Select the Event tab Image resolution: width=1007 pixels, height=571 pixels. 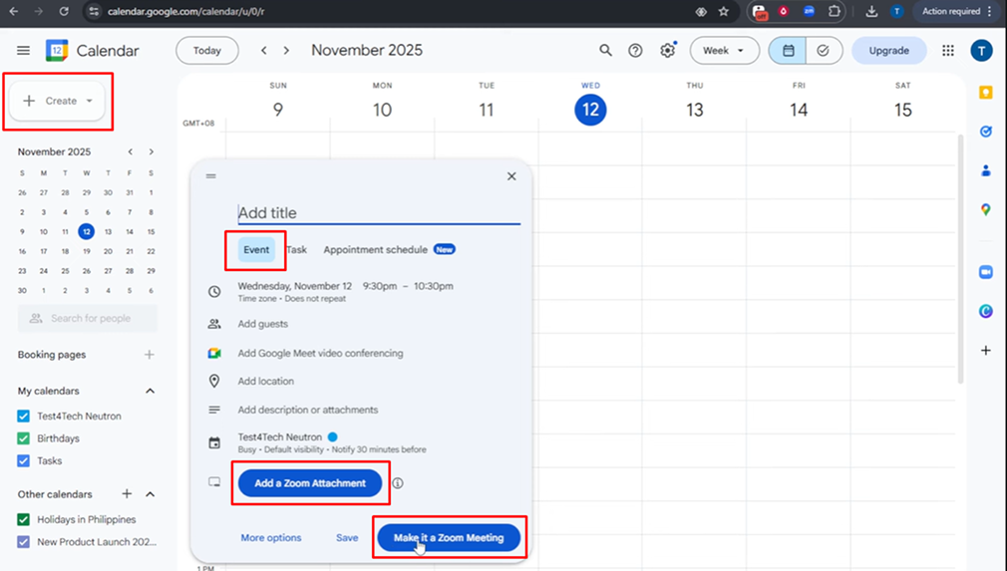click(x=256, y=249)
